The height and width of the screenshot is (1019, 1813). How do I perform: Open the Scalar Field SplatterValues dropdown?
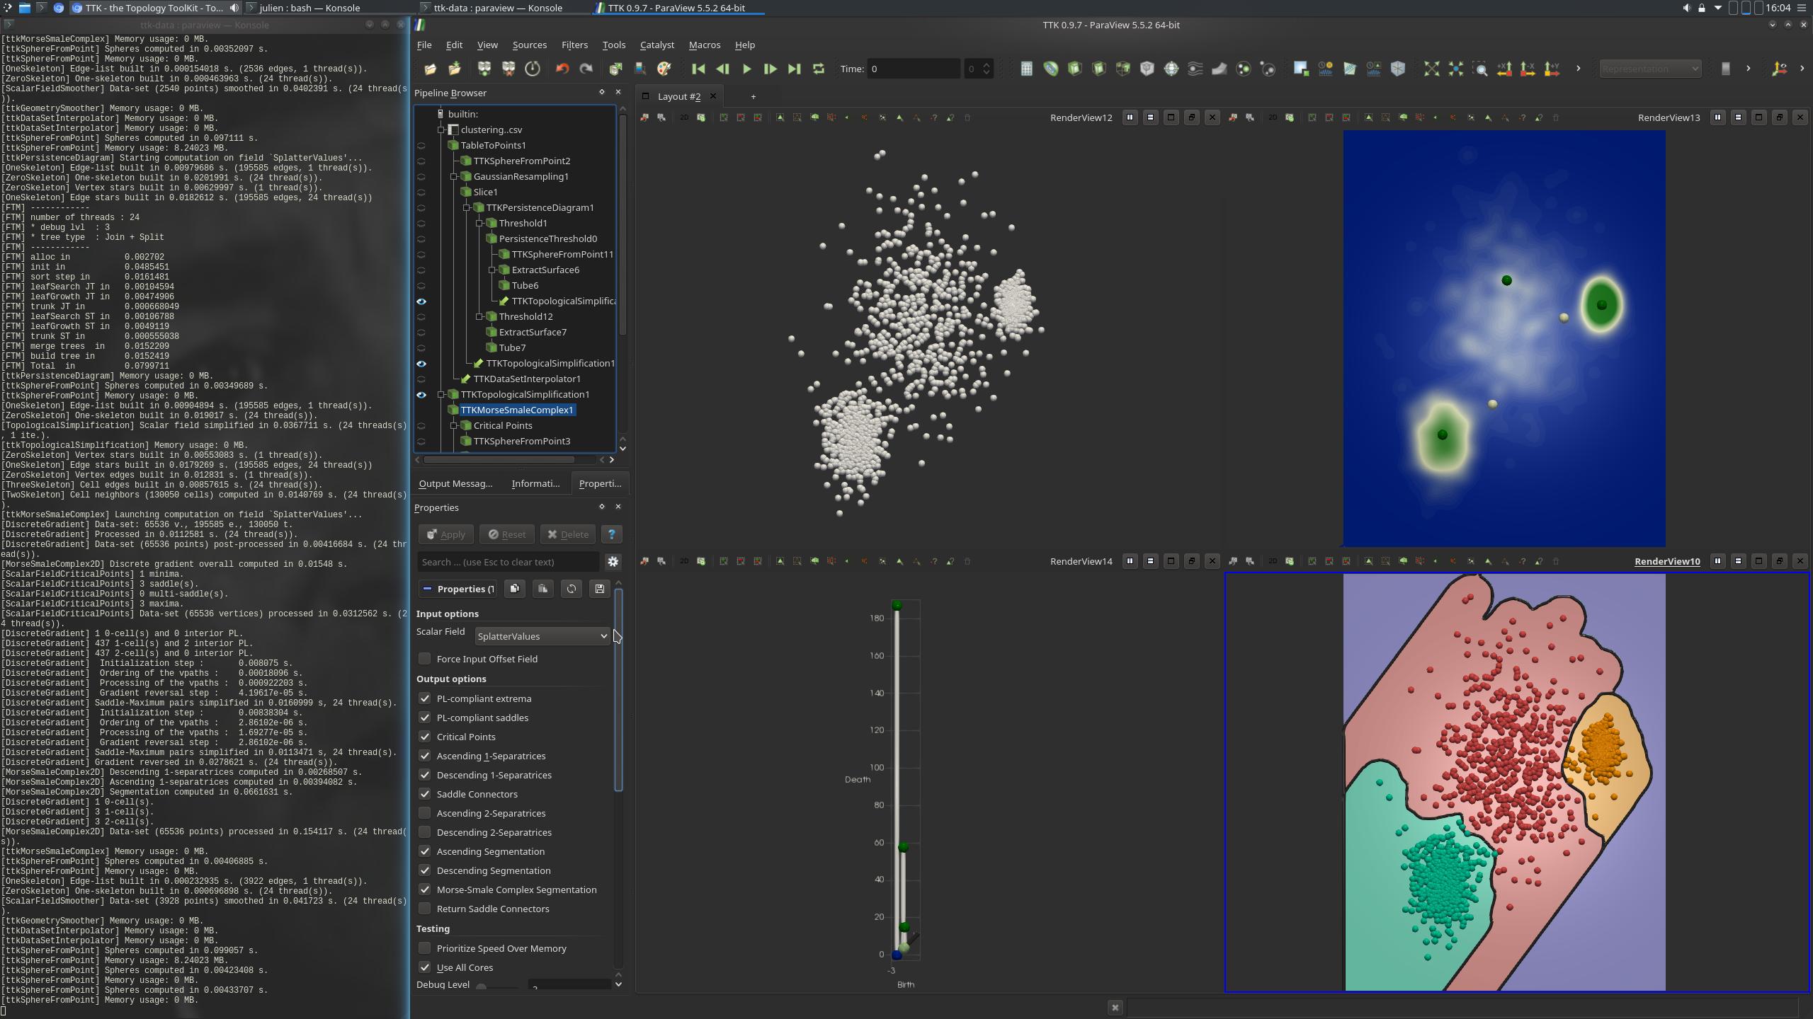(542, 636)
